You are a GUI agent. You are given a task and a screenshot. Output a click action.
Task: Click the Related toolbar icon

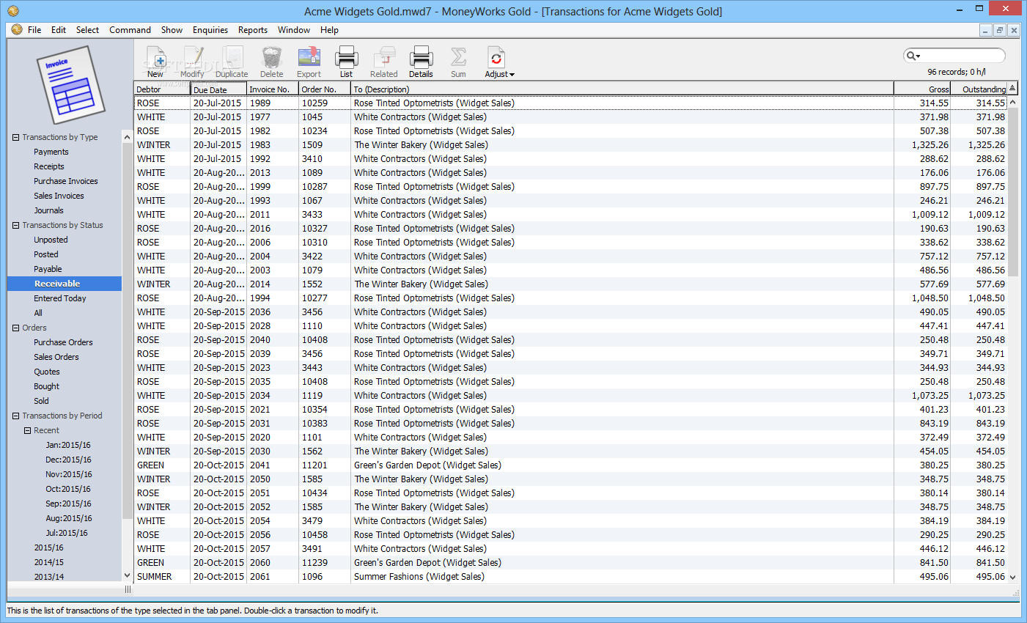click(x=383, y=62)
